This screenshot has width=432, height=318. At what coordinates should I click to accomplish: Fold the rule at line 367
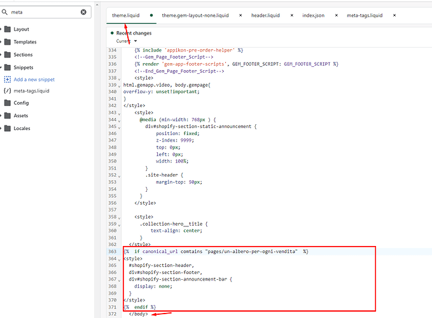120,280
